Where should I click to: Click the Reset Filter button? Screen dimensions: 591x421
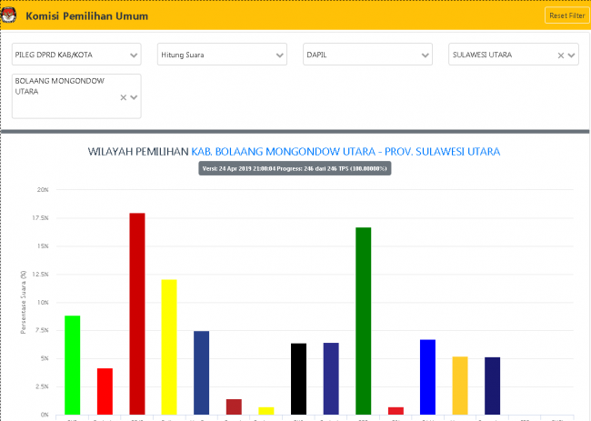[566, 15]
